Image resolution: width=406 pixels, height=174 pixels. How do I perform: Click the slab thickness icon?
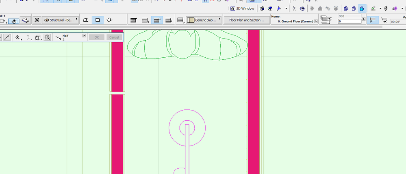[x=326, y=20]
